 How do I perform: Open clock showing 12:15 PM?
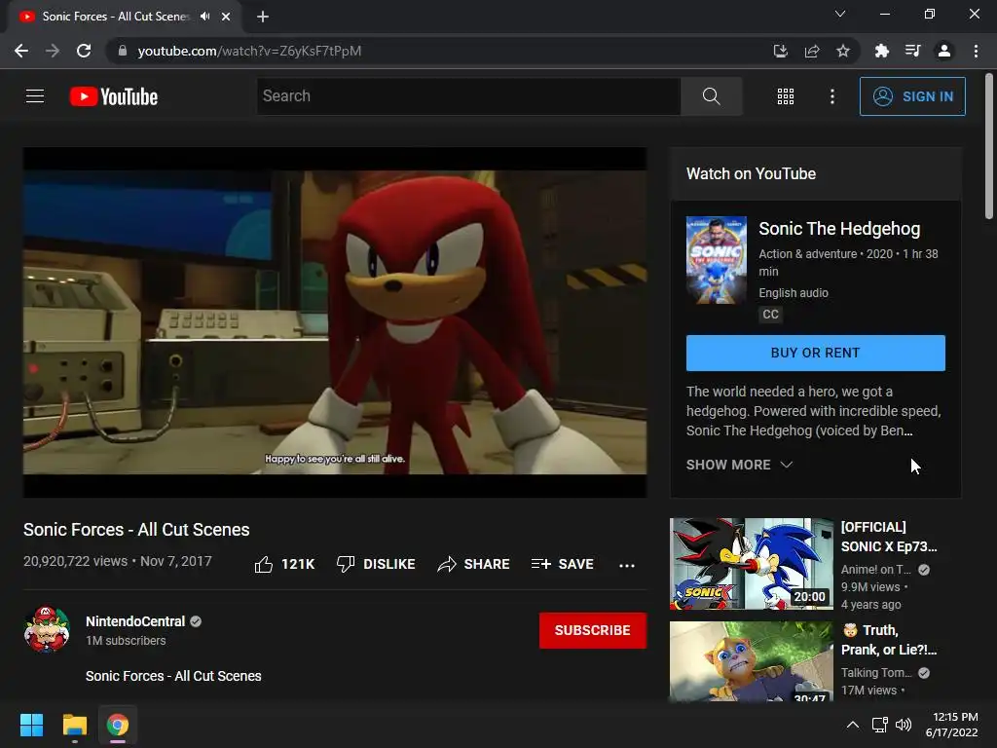tap(952, 725)
